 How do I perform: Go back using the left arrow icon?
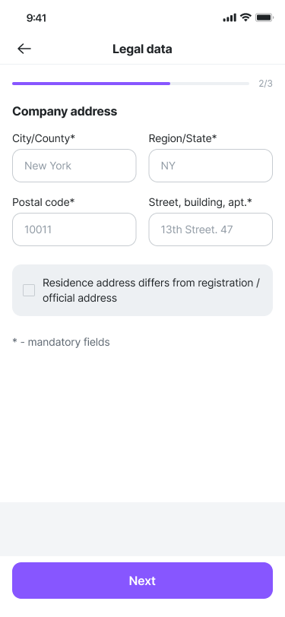tap(24, 49)
